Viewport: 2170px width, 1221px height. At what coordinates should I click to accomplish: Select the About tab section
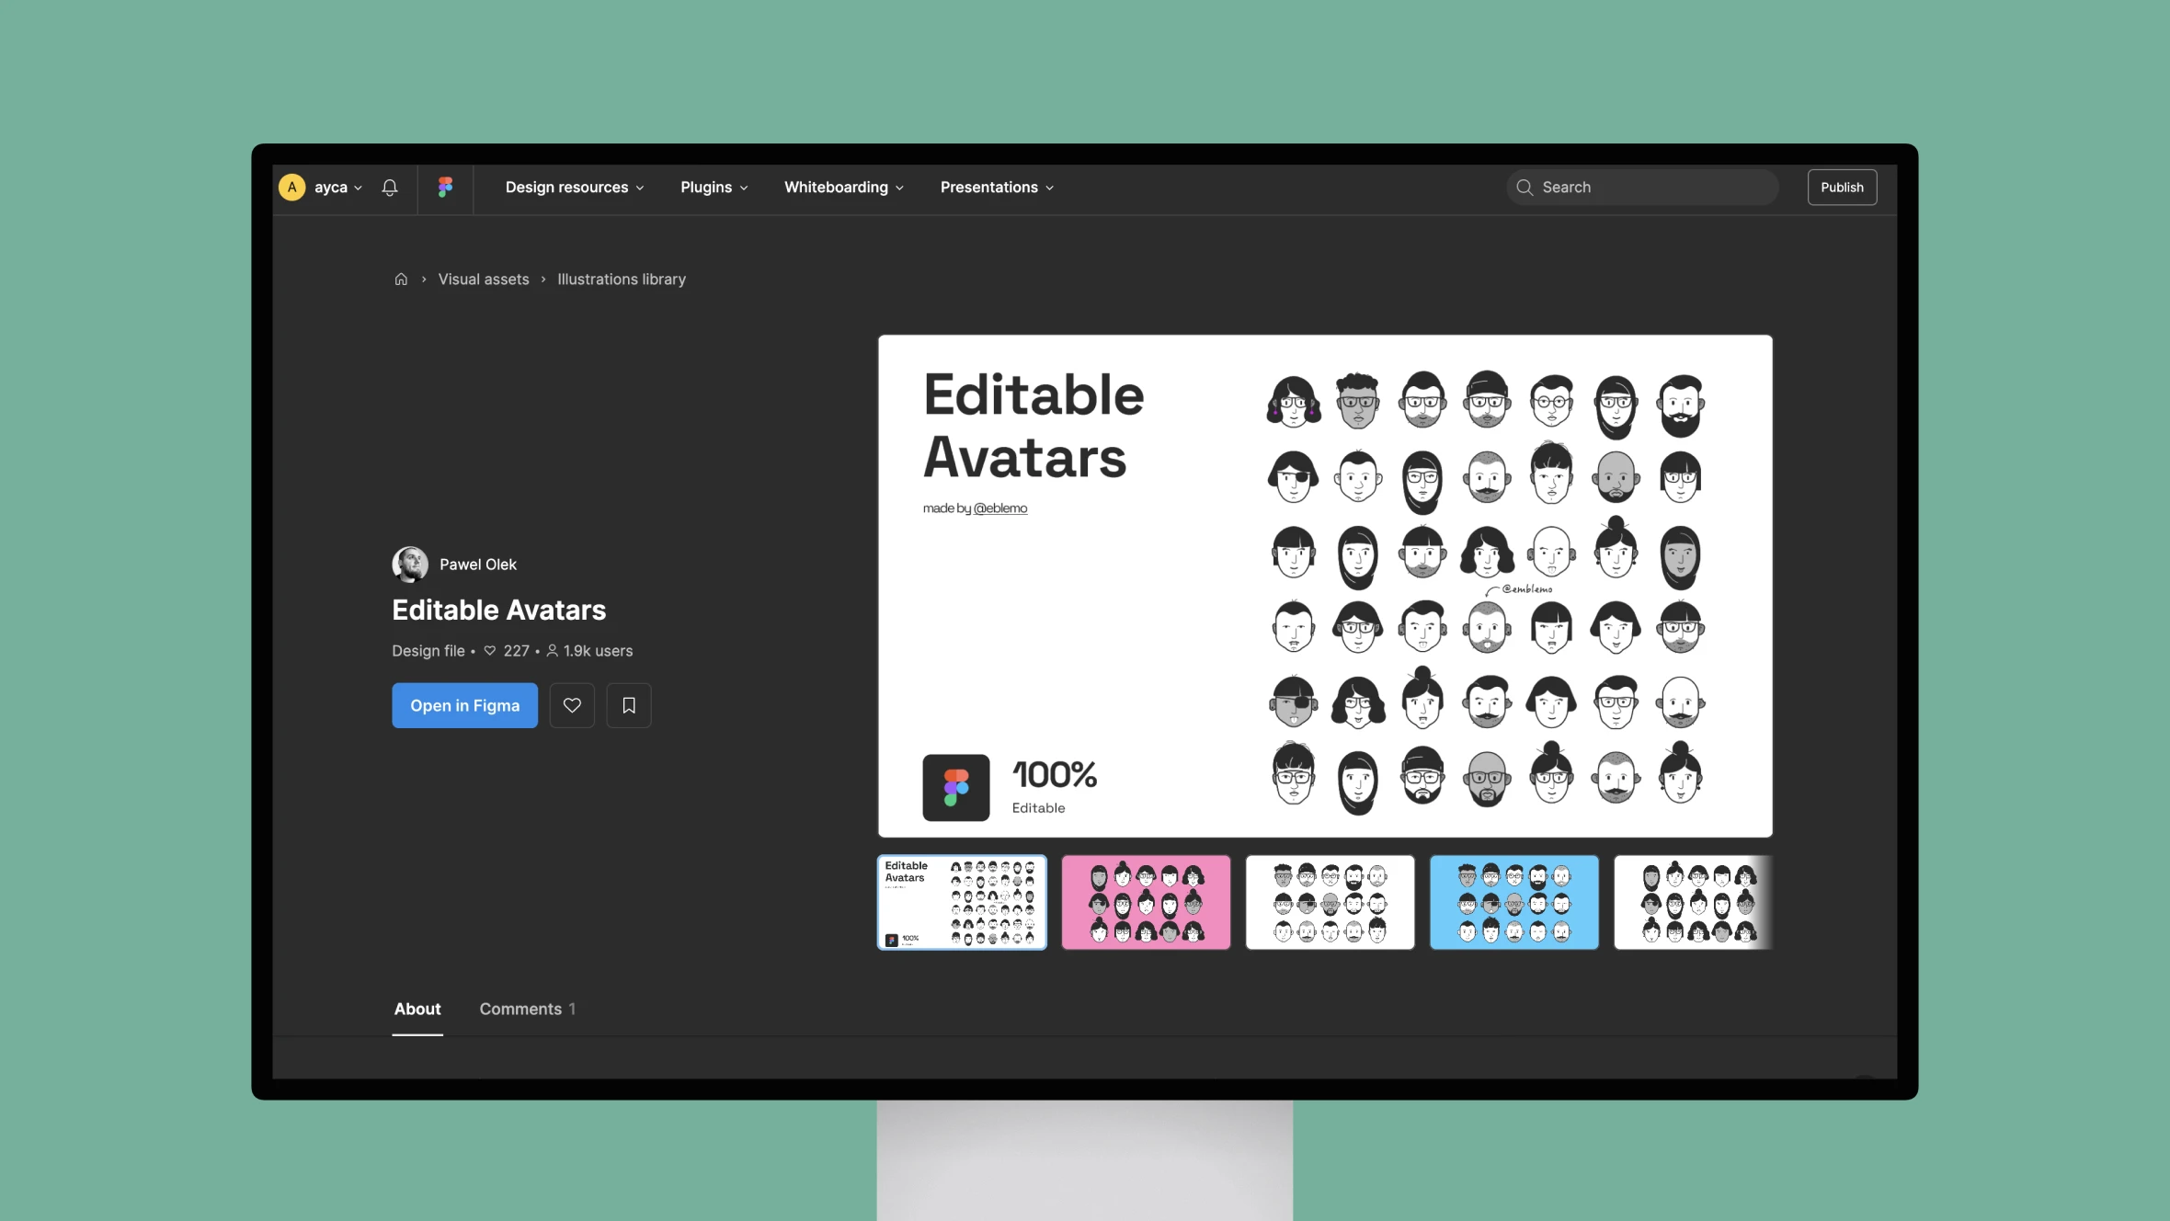417,1008
